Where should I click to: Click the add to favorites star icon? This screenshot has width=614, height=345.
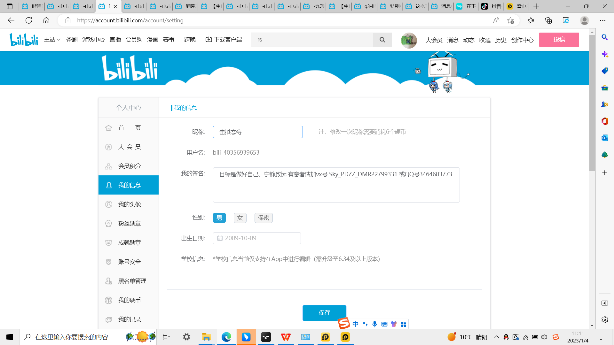click(x=511, y=20)
